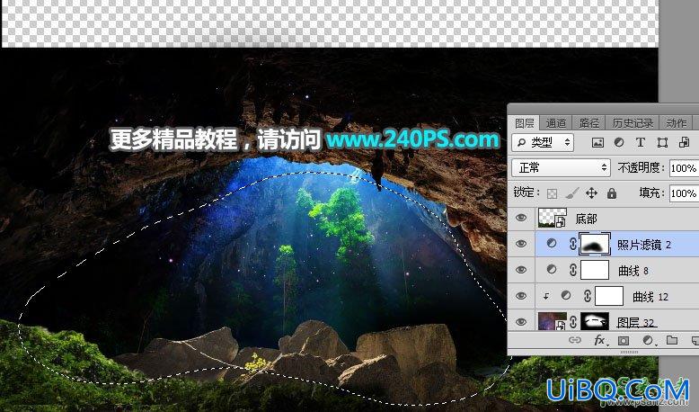The image size is (699, 412).
Task: Switch to the 图层 tab
Action: (525, 122)
